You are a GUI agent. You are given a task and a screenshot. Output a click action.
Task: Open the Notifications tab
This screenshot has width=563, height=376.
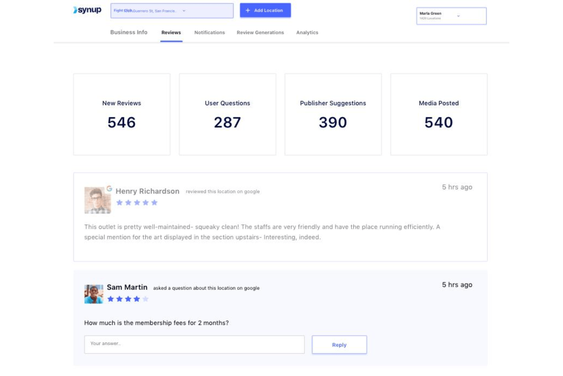tap(210, 33)
